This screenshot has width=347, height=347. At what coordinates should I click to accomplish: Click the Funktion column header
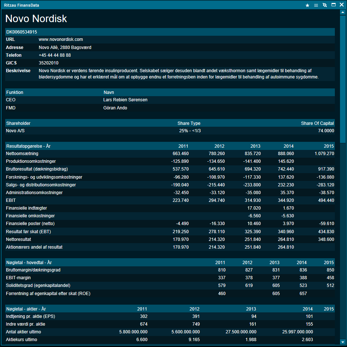click(x=15, y=92)
